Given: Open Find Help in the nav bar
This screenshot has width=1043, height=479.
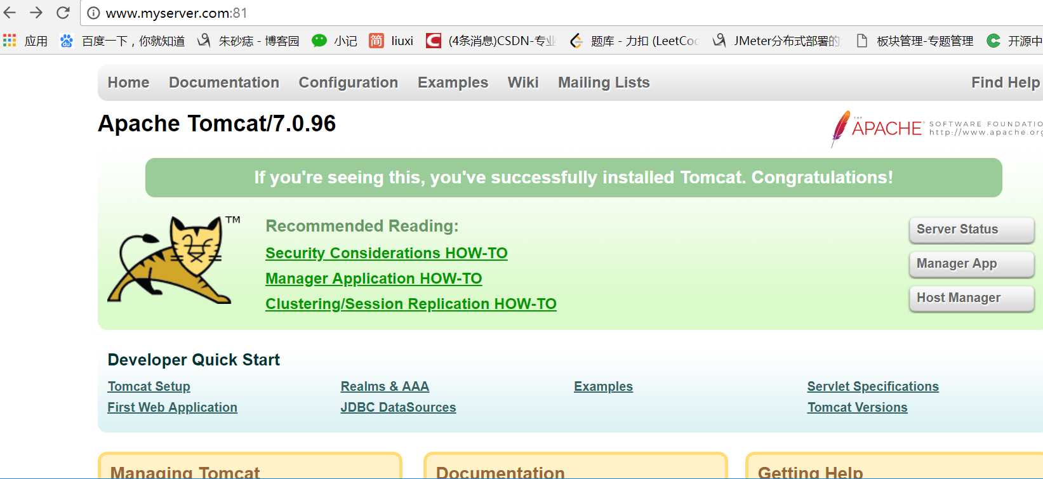Looking at the screenshot, I should [x=1006, y=82].
